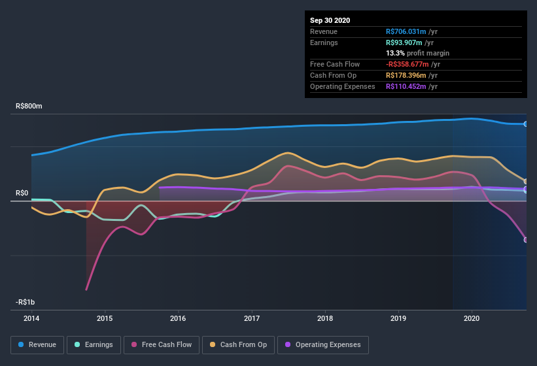Click the R$0 y-axis label
Screen dimensions: 537x366
tap(22, 193)
